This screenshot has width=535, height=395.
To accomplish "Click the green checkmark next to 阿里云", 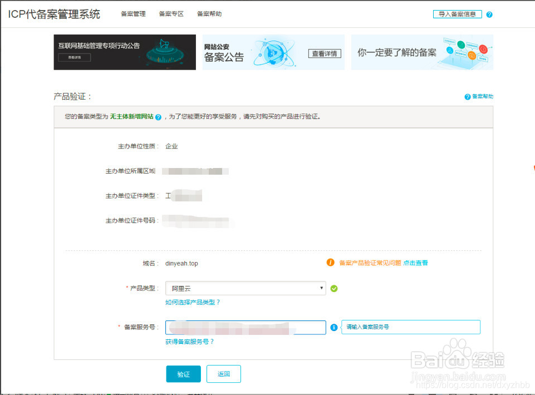I will [x=335, y=288].
